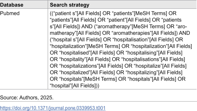Image resolution: width=197 pixels, height=111 pixels.
Task: Click the word aromatherapies in the query
Action: coord(133,33)
